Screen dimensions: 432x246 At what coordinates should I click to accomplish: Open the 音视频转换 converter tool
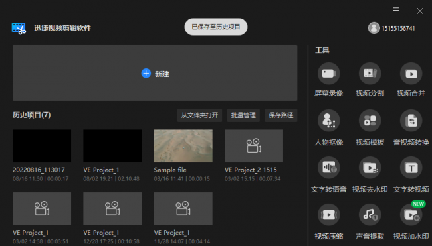pyautogui.click(x=411, y=121)
